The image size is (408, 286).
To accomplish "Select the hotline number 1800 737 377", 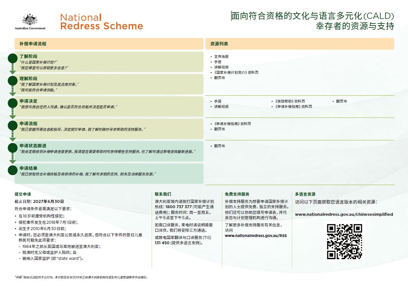I will click(x=178, y=207).
